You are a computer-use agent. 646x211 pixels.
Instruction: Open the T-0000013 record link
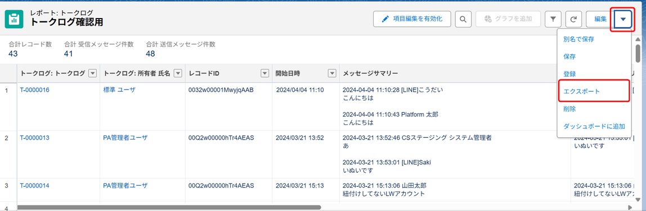35,138
